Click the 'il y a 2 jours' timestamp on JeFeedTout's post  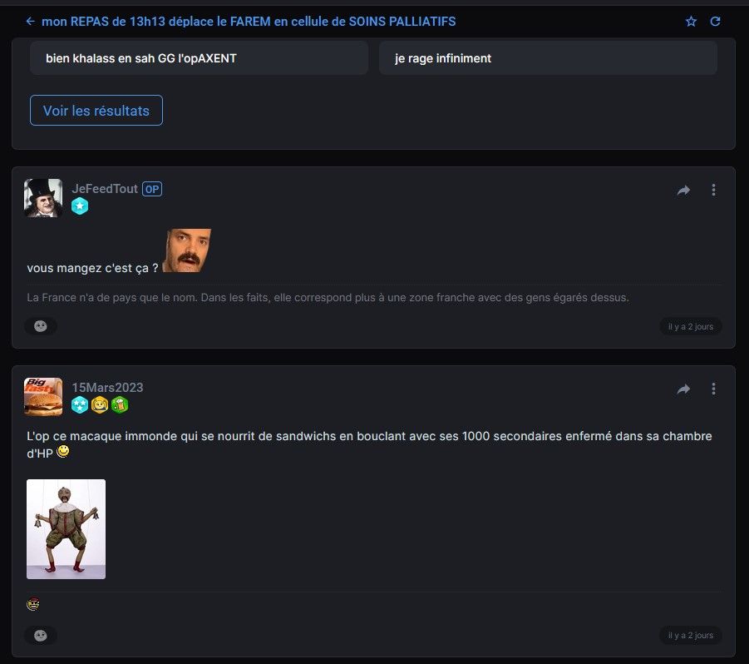click(690, 326)
